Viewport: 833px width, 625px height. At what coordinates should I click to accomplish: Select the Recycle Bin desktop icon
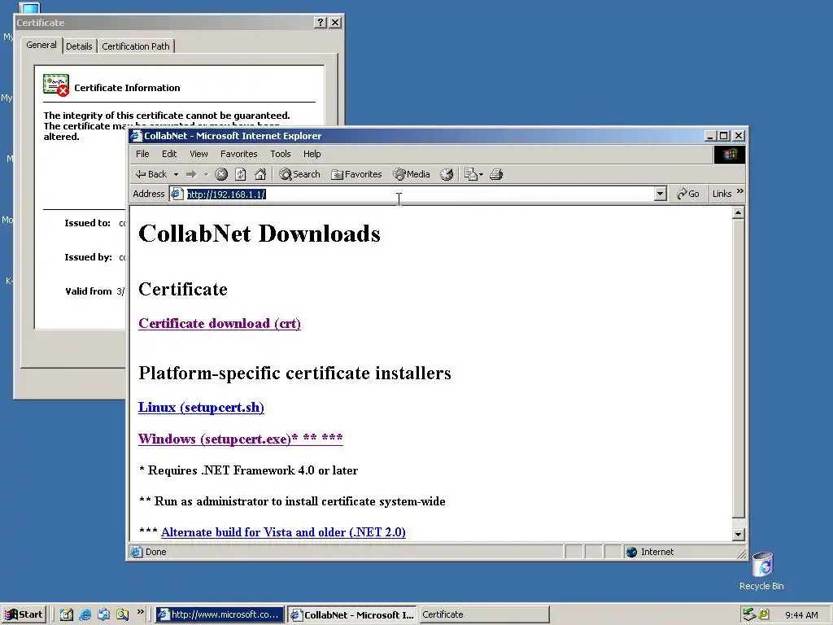click(x=761, y=571)
